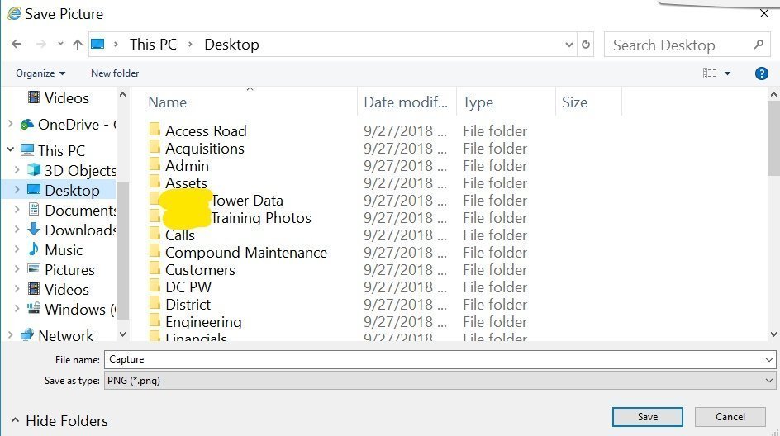Select the 'Admin' folder
The height and width of the screenshot is (436, 780).
click(179, 165)
